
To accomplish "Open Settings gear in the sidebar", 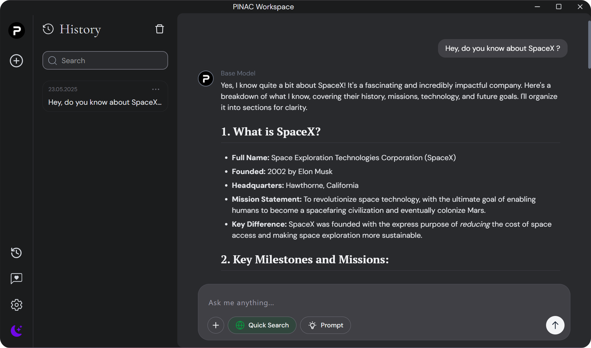I will (x=17, y=305).
